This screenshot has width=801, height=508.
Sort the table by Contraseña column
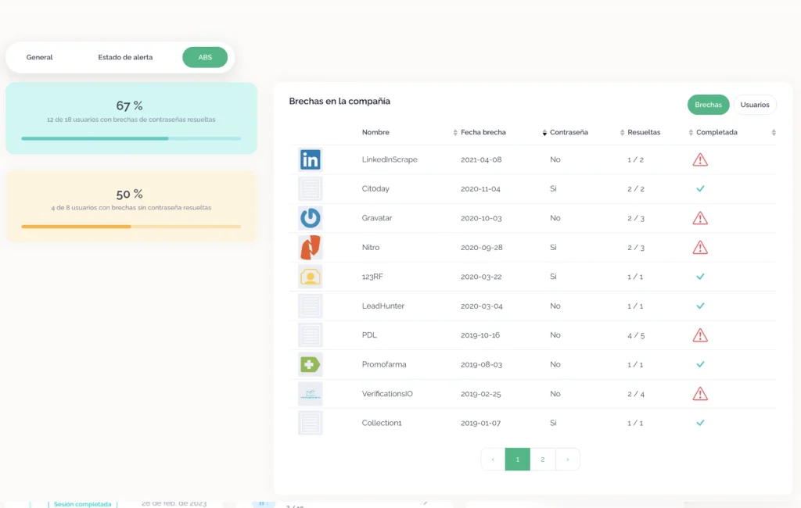(x=569, y=132)
